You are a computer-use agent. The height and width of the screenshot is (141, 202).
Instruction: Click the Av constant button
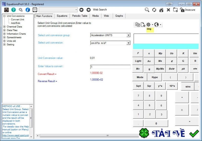(x=149, y=61)
